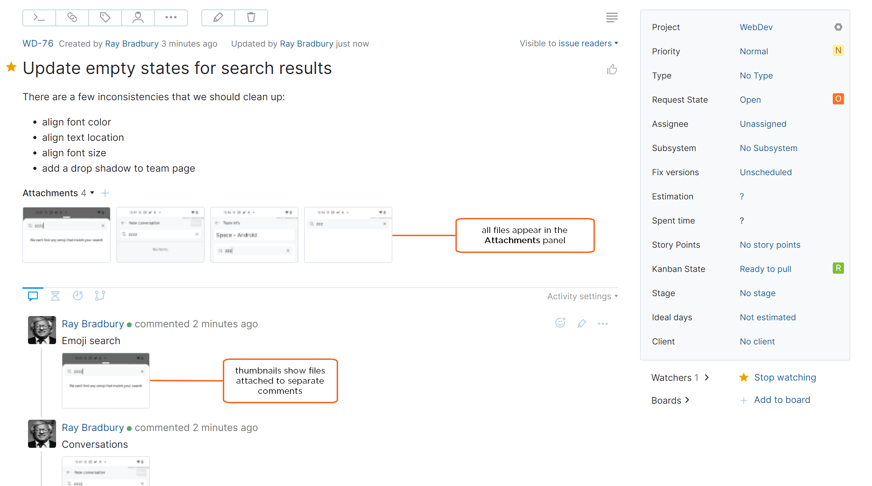Open the first attachment thumbnail
This screenshot has height=486, width=872.
pos(66,234)
